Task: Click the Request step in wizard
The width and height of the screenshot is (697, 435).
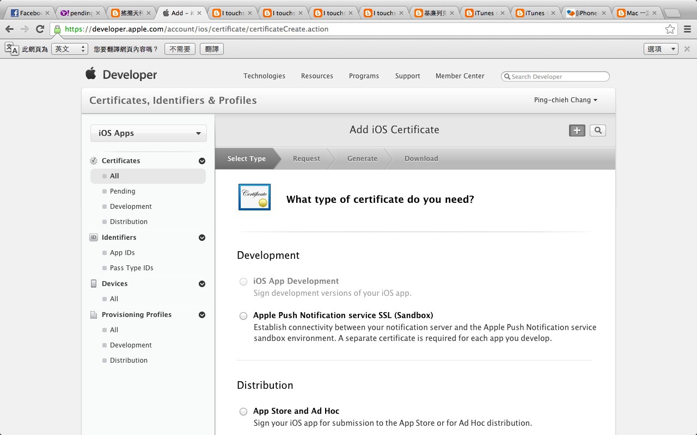Action: 307,159
